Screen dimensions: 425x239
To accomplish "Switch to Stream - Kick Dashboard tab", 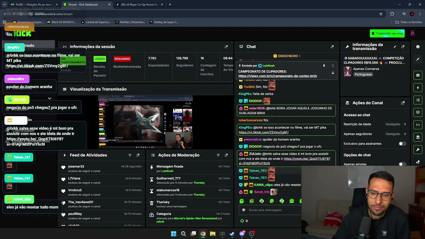I will (87, 5).
